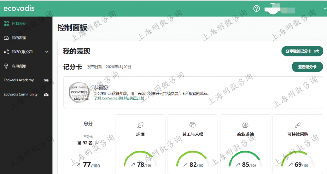Click the info icon beside 第 92 名
The width and height of the screenshot is (327, 174).
(x=97, y=142)
